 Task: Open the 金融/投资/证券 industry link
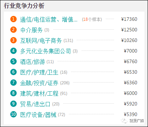point(39,83)
